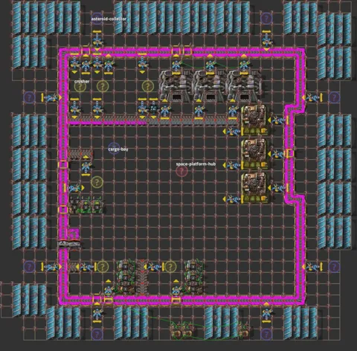Select the turret pair at bottom center
This screenshot has height=351, width=357.
pyautogui.click(x=181, y=329)
